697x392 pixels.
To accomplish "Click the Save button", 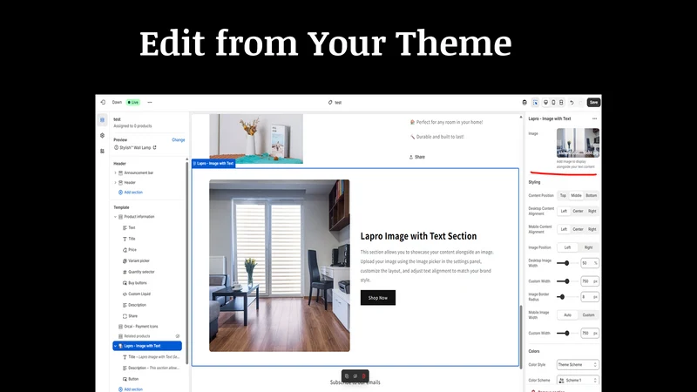I will click(593, 102).
